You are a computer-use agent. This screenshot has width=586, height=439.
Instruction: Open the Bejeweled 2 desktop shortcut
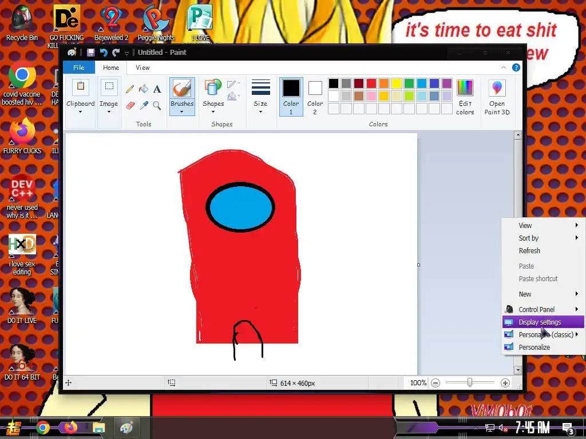click(x=111, y=23)
